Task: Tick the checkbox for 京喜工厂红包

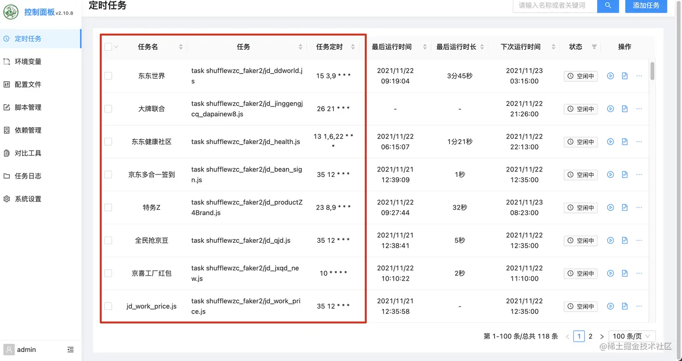Action: (108, 273)
